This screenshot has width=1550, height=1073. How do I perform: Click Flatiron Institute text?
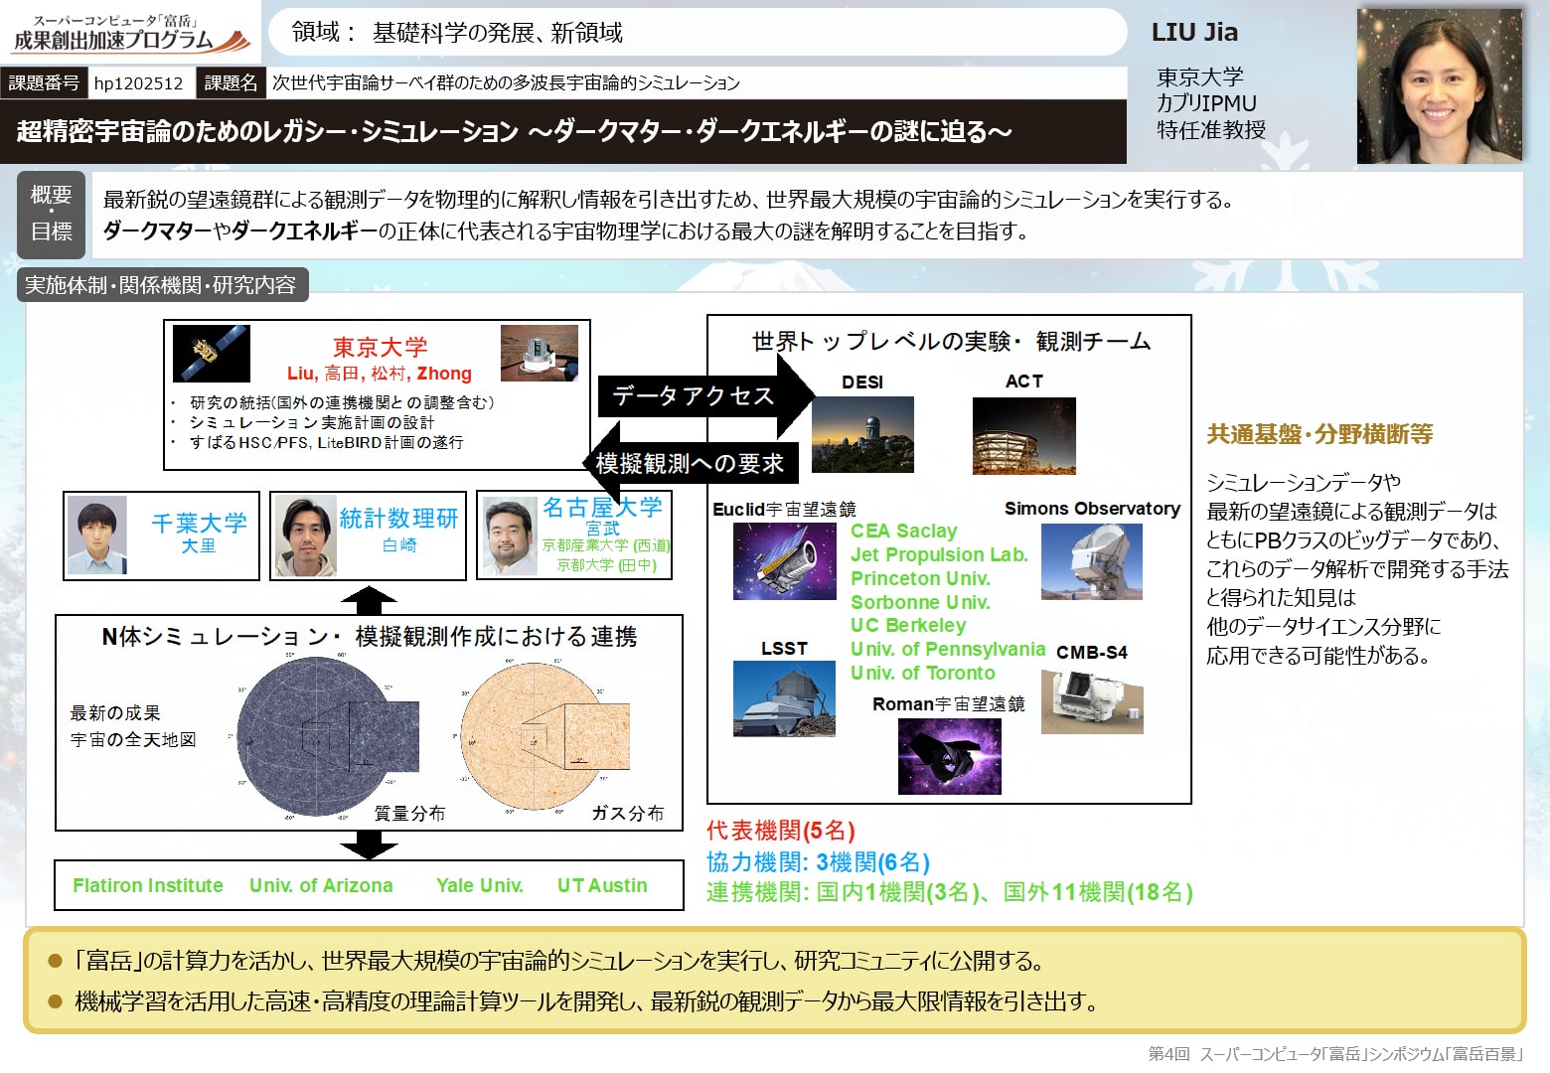pos(148,885)
